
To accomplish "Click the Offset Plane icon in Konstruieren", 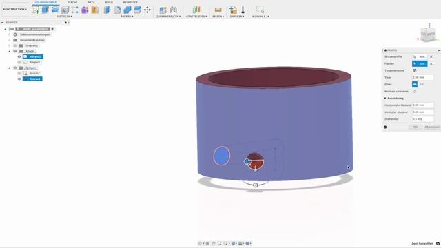I will click(196, 10).
